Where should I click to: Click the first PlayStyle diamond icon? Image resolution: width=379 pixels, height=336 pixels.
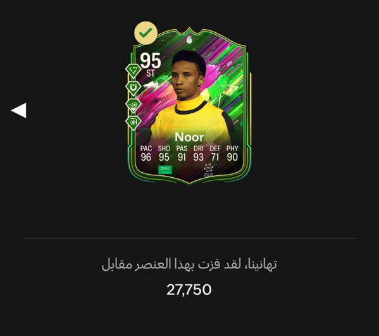[133, 71]
